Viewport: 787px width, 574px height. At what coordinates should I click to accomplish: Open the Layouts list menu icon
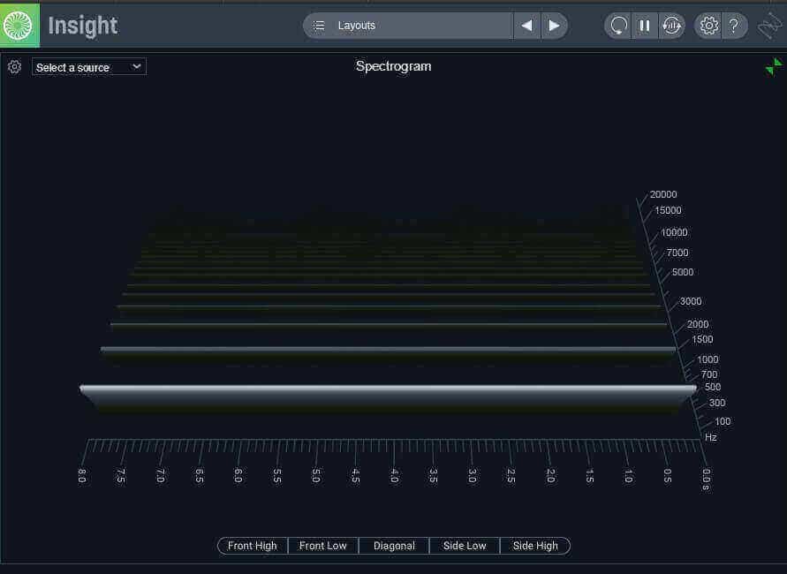click(319, 26)
